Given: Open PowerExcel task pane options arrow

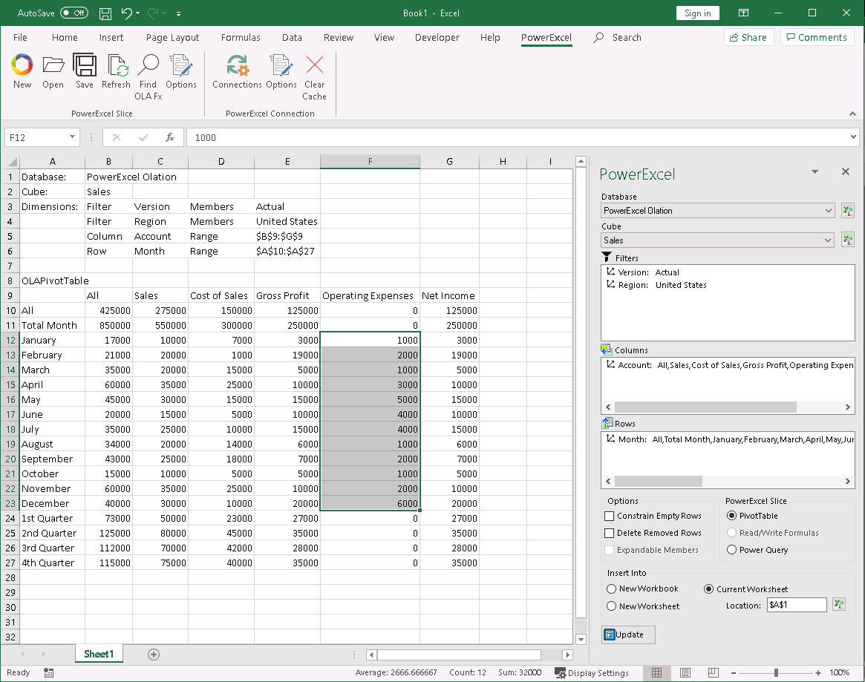Looking at the screenshot, I should (815, 172).
